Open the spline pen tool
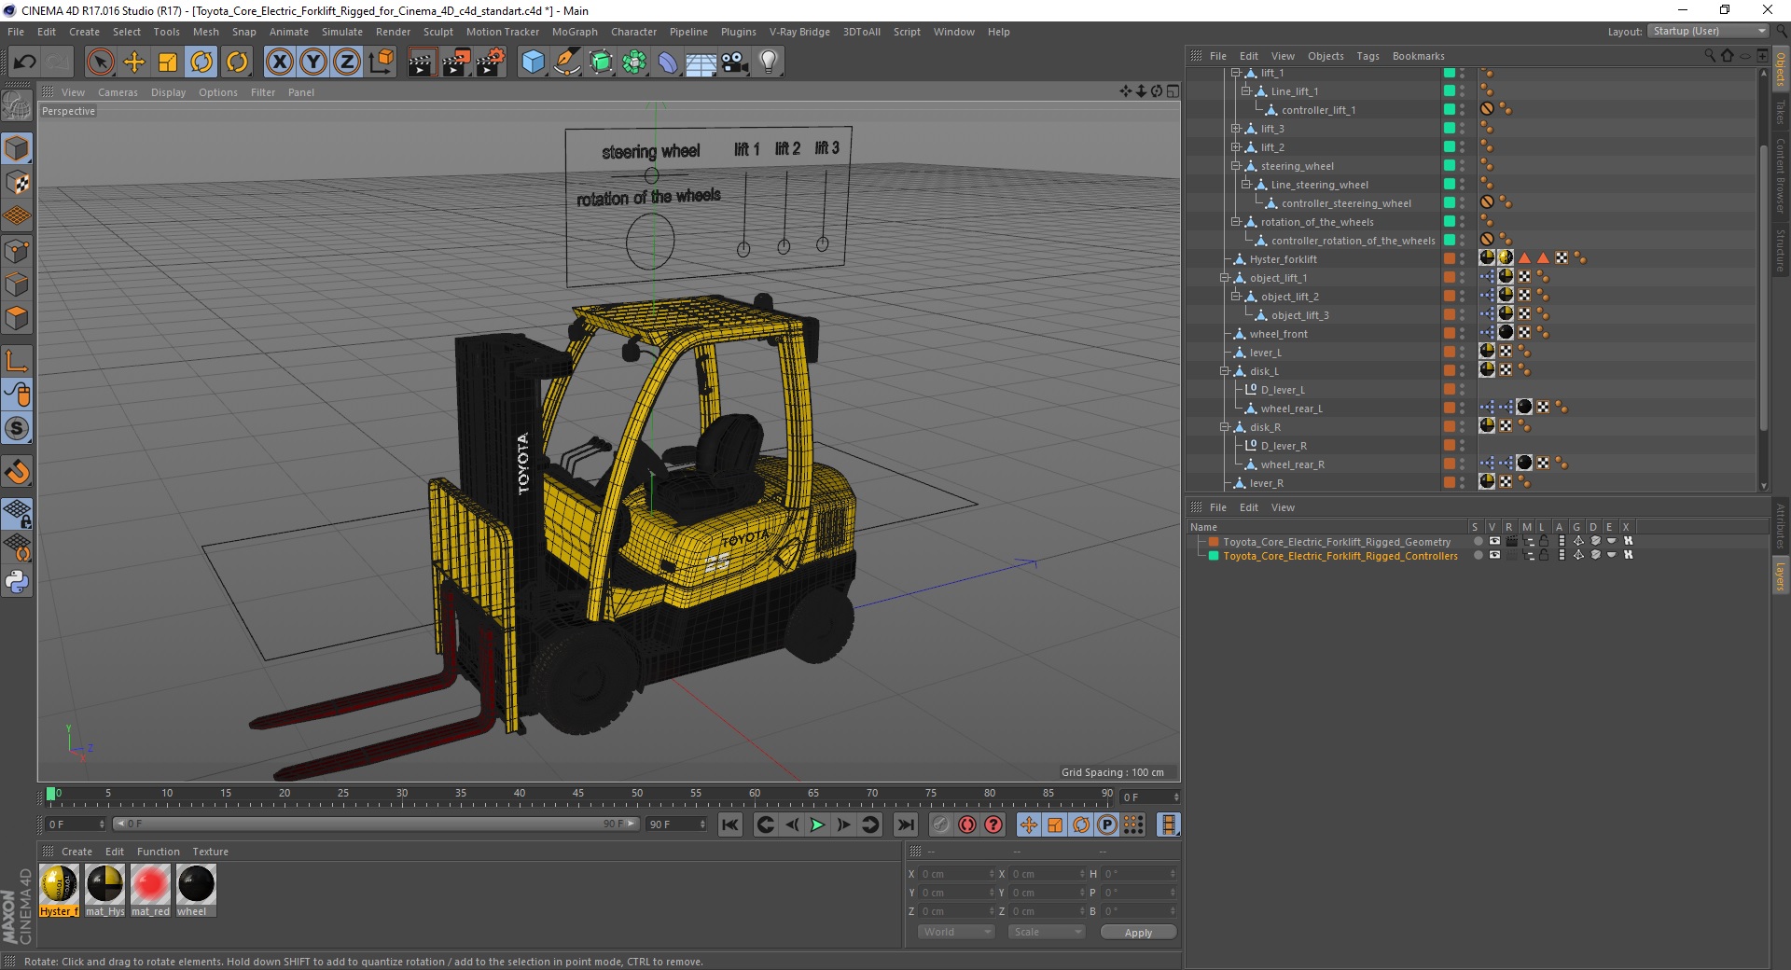 pos(566,62)
